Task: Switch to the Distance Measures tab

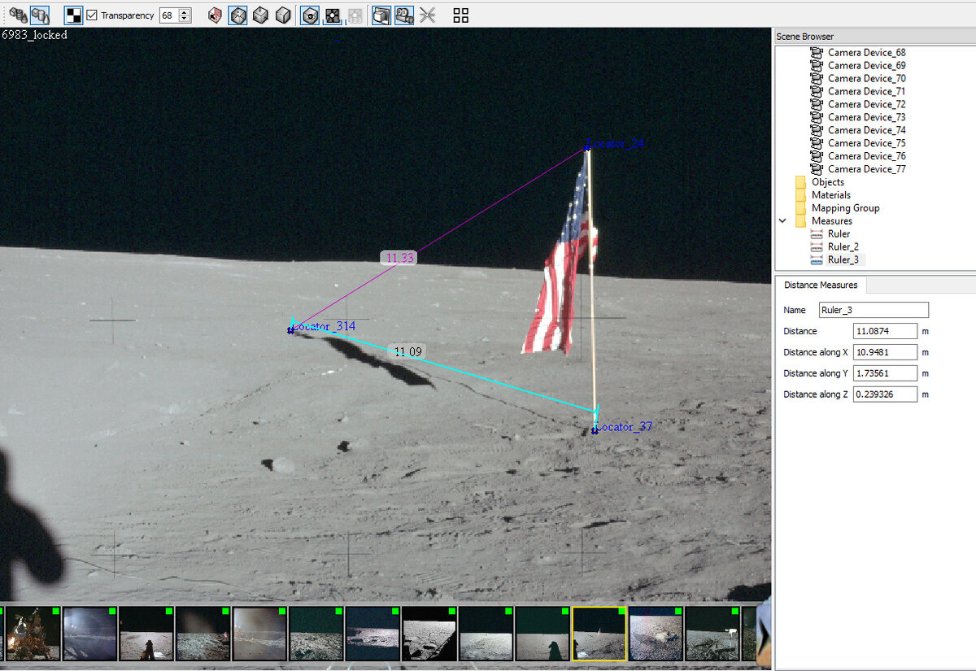Action: [x=821, y=285]
